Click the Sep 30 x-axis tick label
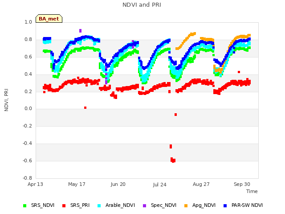This screenshot has height=214, width=285. click(242, 184)
